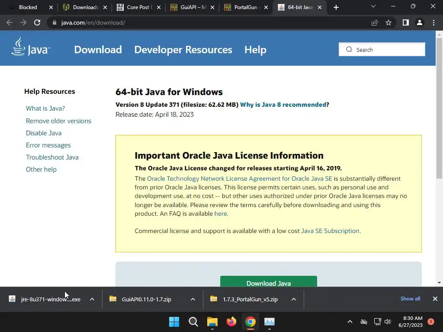Go back with the browser back arrow
The image size is (443, 332).
[x=10, y=22]
